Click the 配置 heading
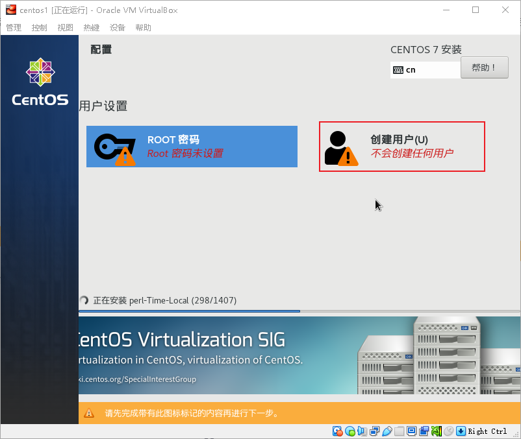The image size is (521, 439). click(101, 50)
